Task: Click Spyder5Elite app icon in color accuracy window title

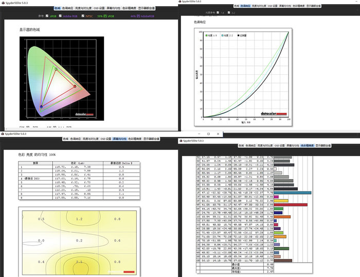Action: 181,141
